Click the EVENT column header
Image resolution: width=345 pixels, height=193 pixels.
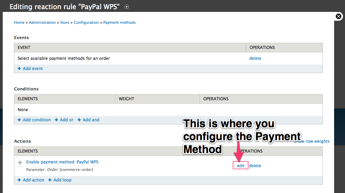130,48
